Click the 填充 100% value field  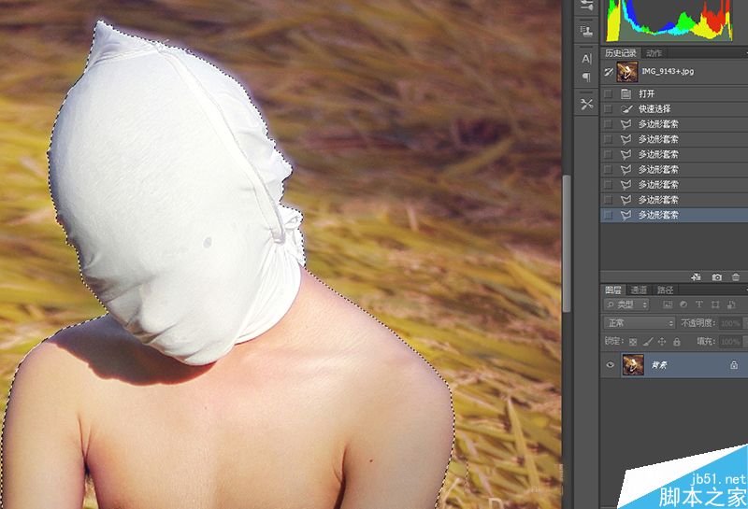pyautogui.click(x=730, y=342)
